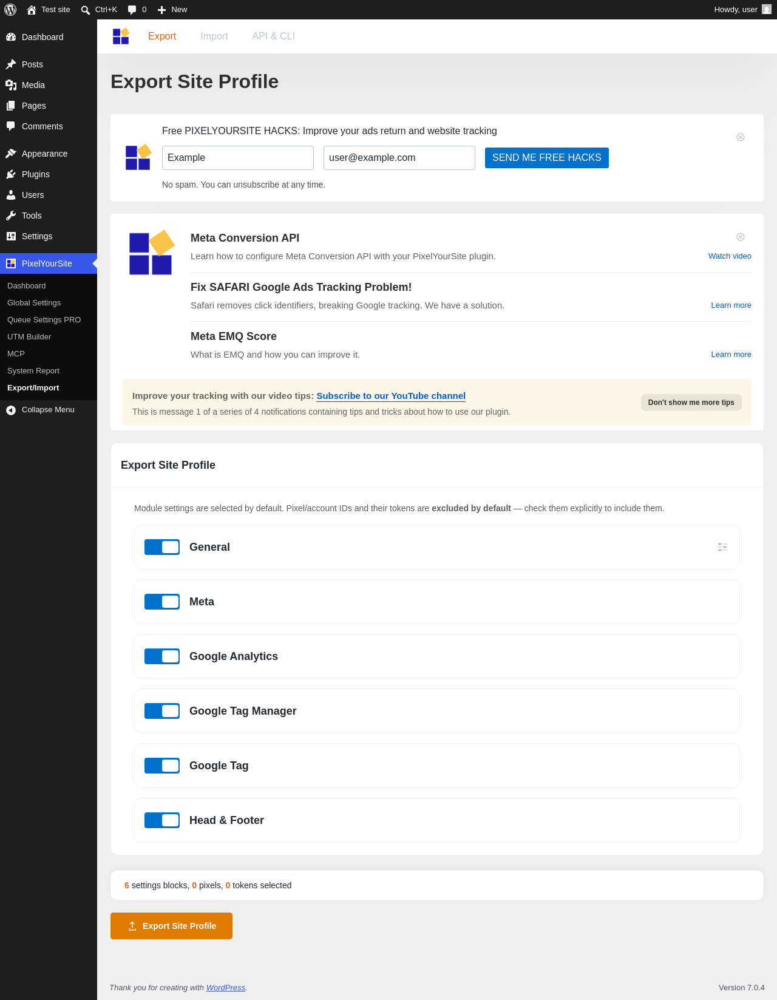777x1000 pixels.
Task: Click the Settings sliders icon in the sidebar
Action: (x=11, y=236)
